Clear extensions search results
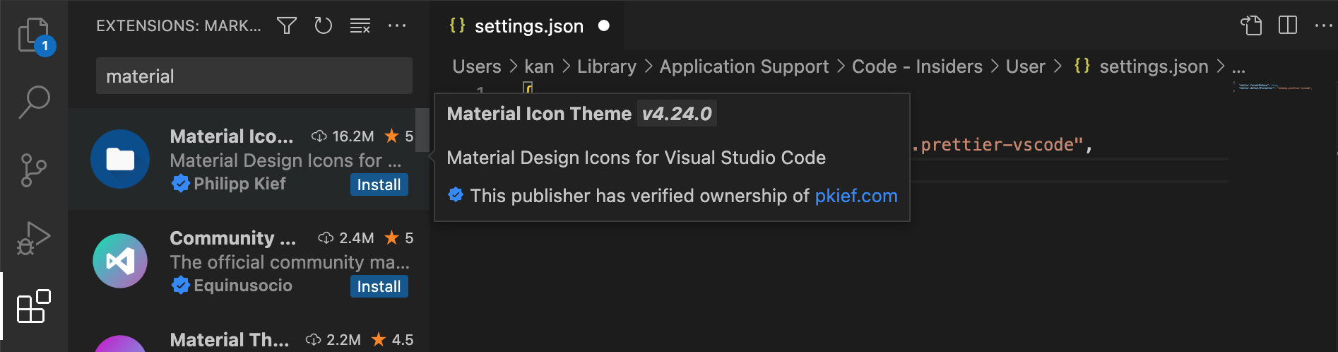 (x=360, y=26)
